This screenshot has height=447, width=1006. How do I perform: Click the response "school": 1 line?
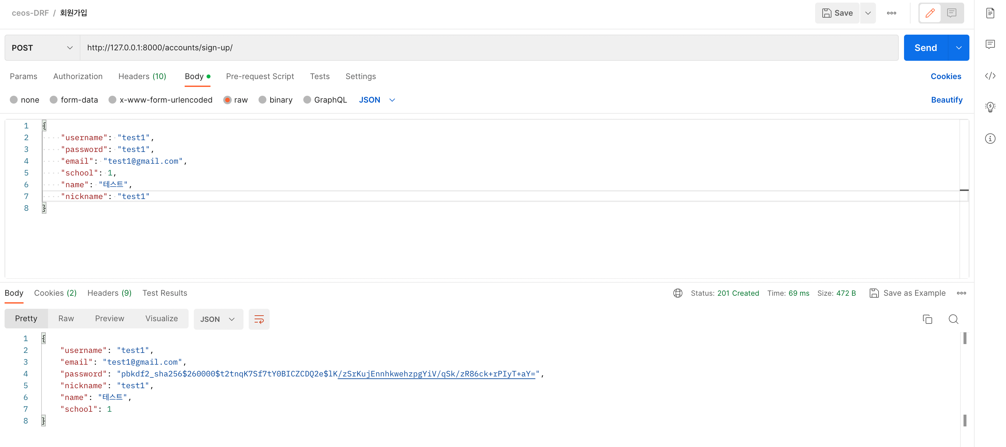coord(86,409)
